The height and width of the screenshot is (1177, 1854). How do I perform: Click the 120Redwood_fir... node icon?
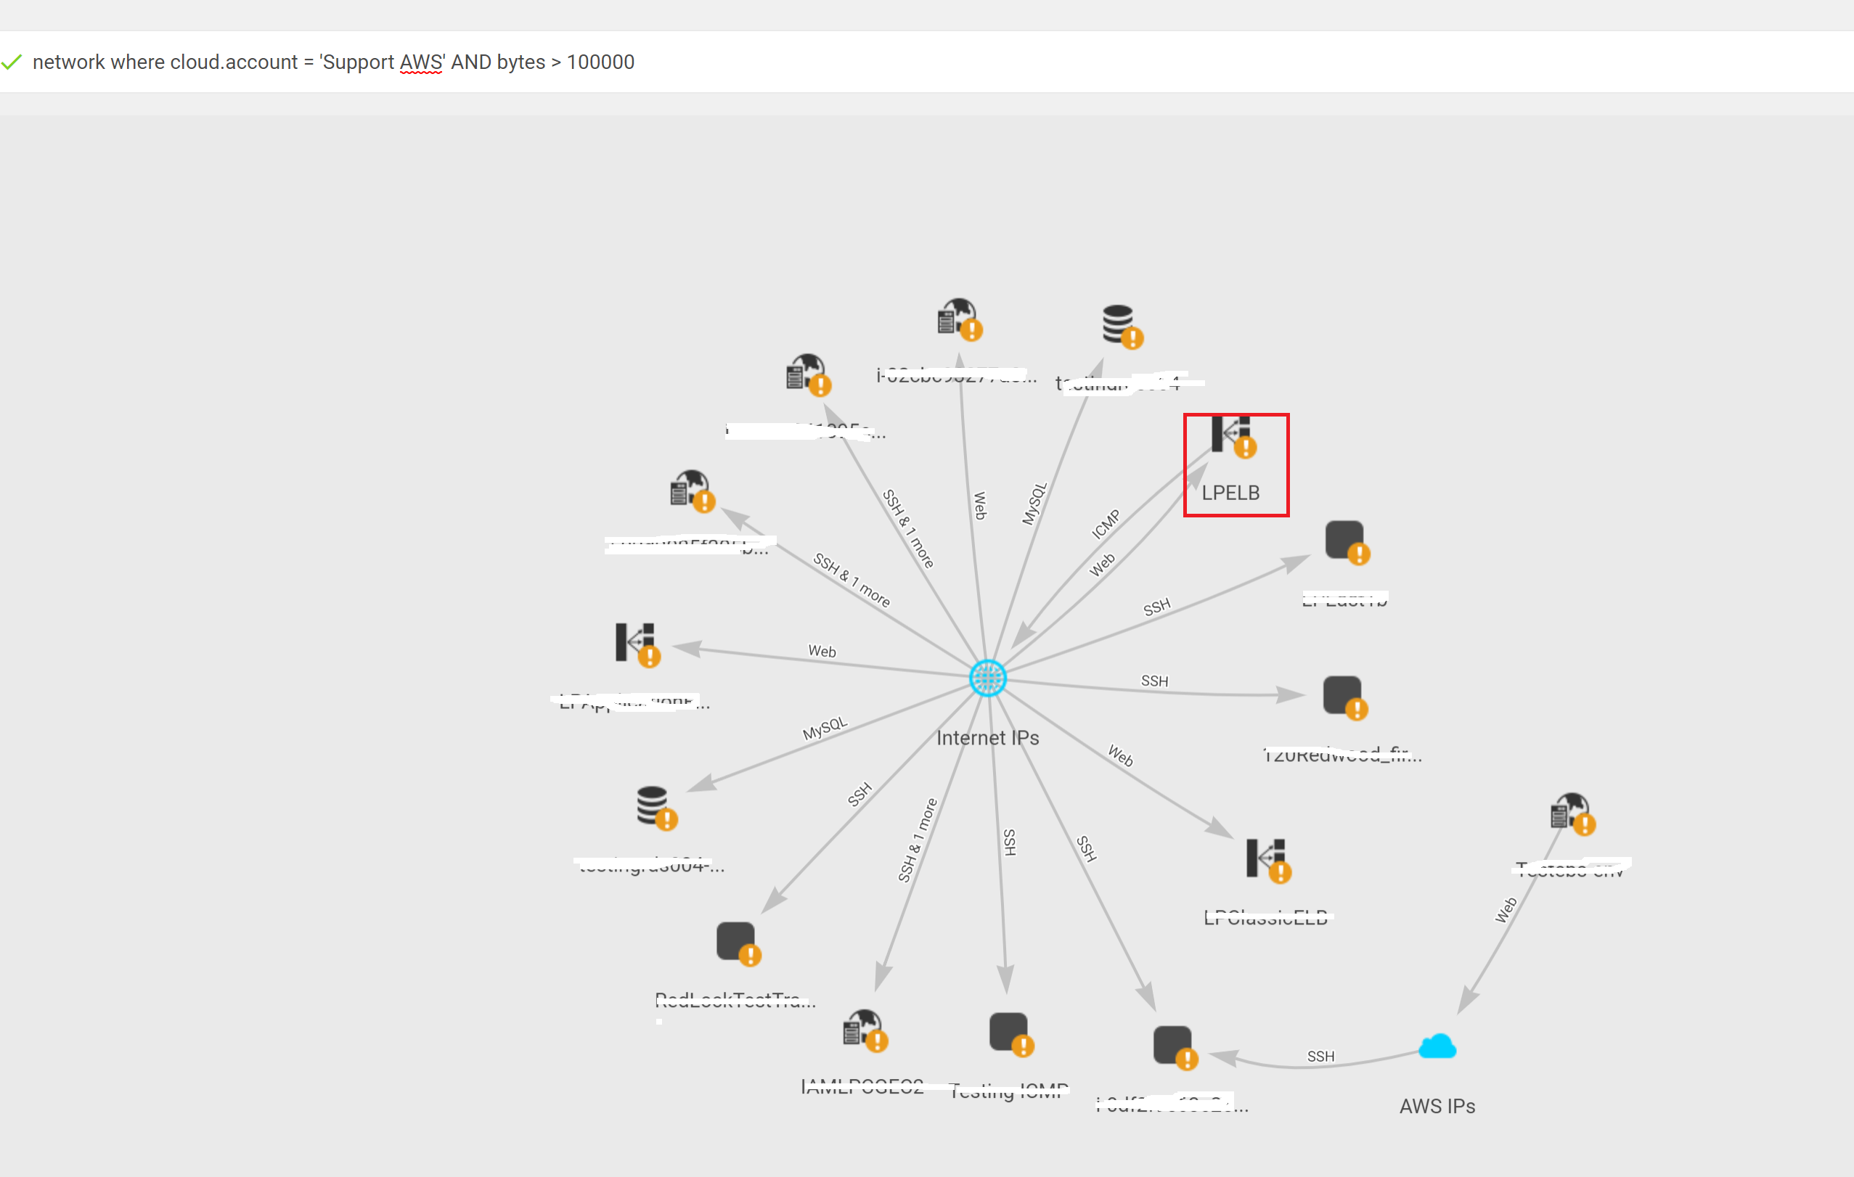(x=1344, y=697)
